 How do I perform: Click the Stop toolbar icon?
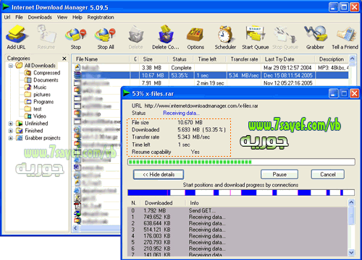(x=75, y=37)
